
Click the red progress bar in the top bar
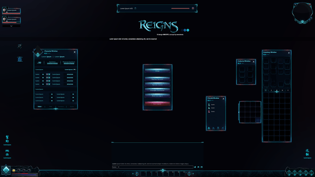[180, 8]
